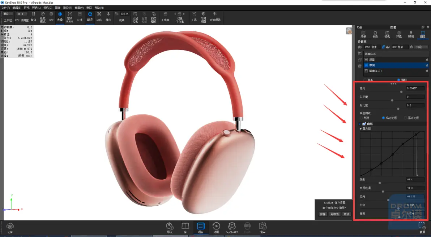The height and width of the screenshot is (237, 431).
Task: Open the Workspace (工作区) startup dropdown
Action: pos(8,14)
